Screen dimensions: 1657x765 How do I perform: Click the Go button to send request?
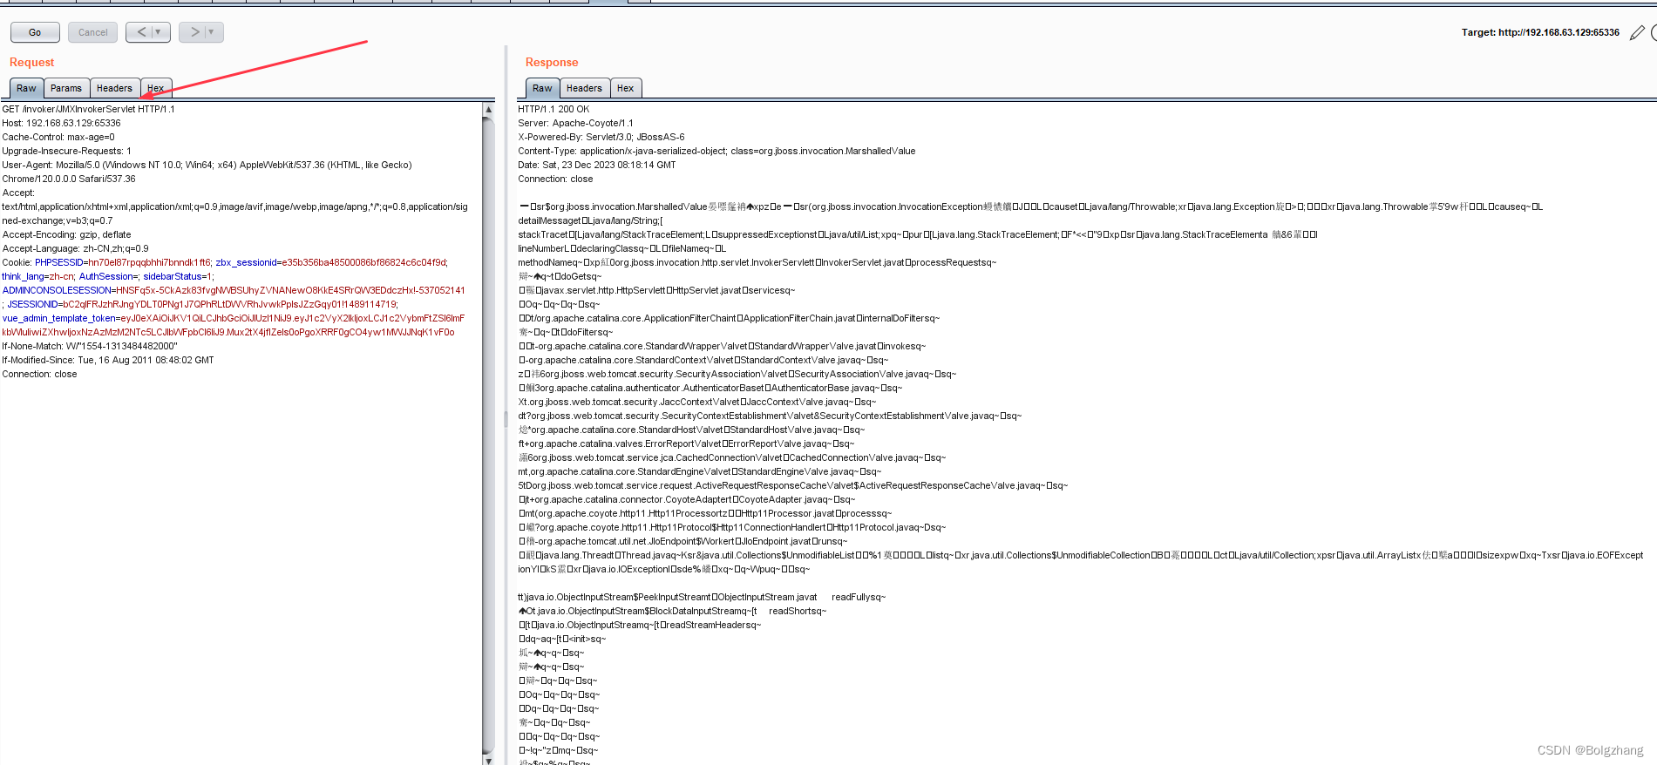[35, 32]
